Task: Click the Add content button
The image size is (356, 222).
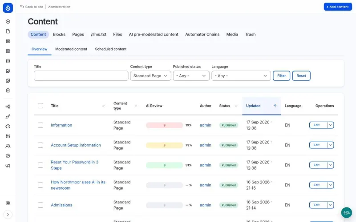Action: point(338,7)
